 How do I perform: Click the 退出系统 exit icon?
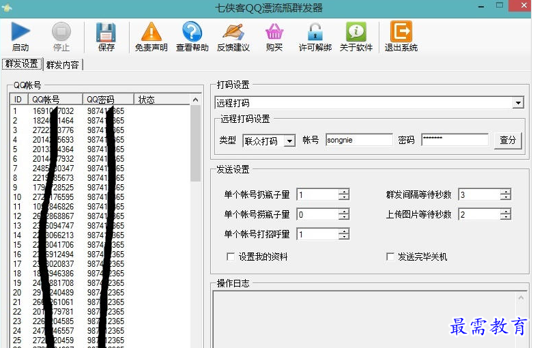click(x=401, y=31)
